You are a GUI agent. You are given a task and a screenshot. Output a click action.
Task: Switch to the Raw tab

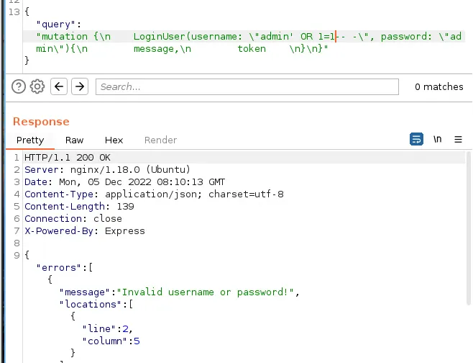click(74, 140)
